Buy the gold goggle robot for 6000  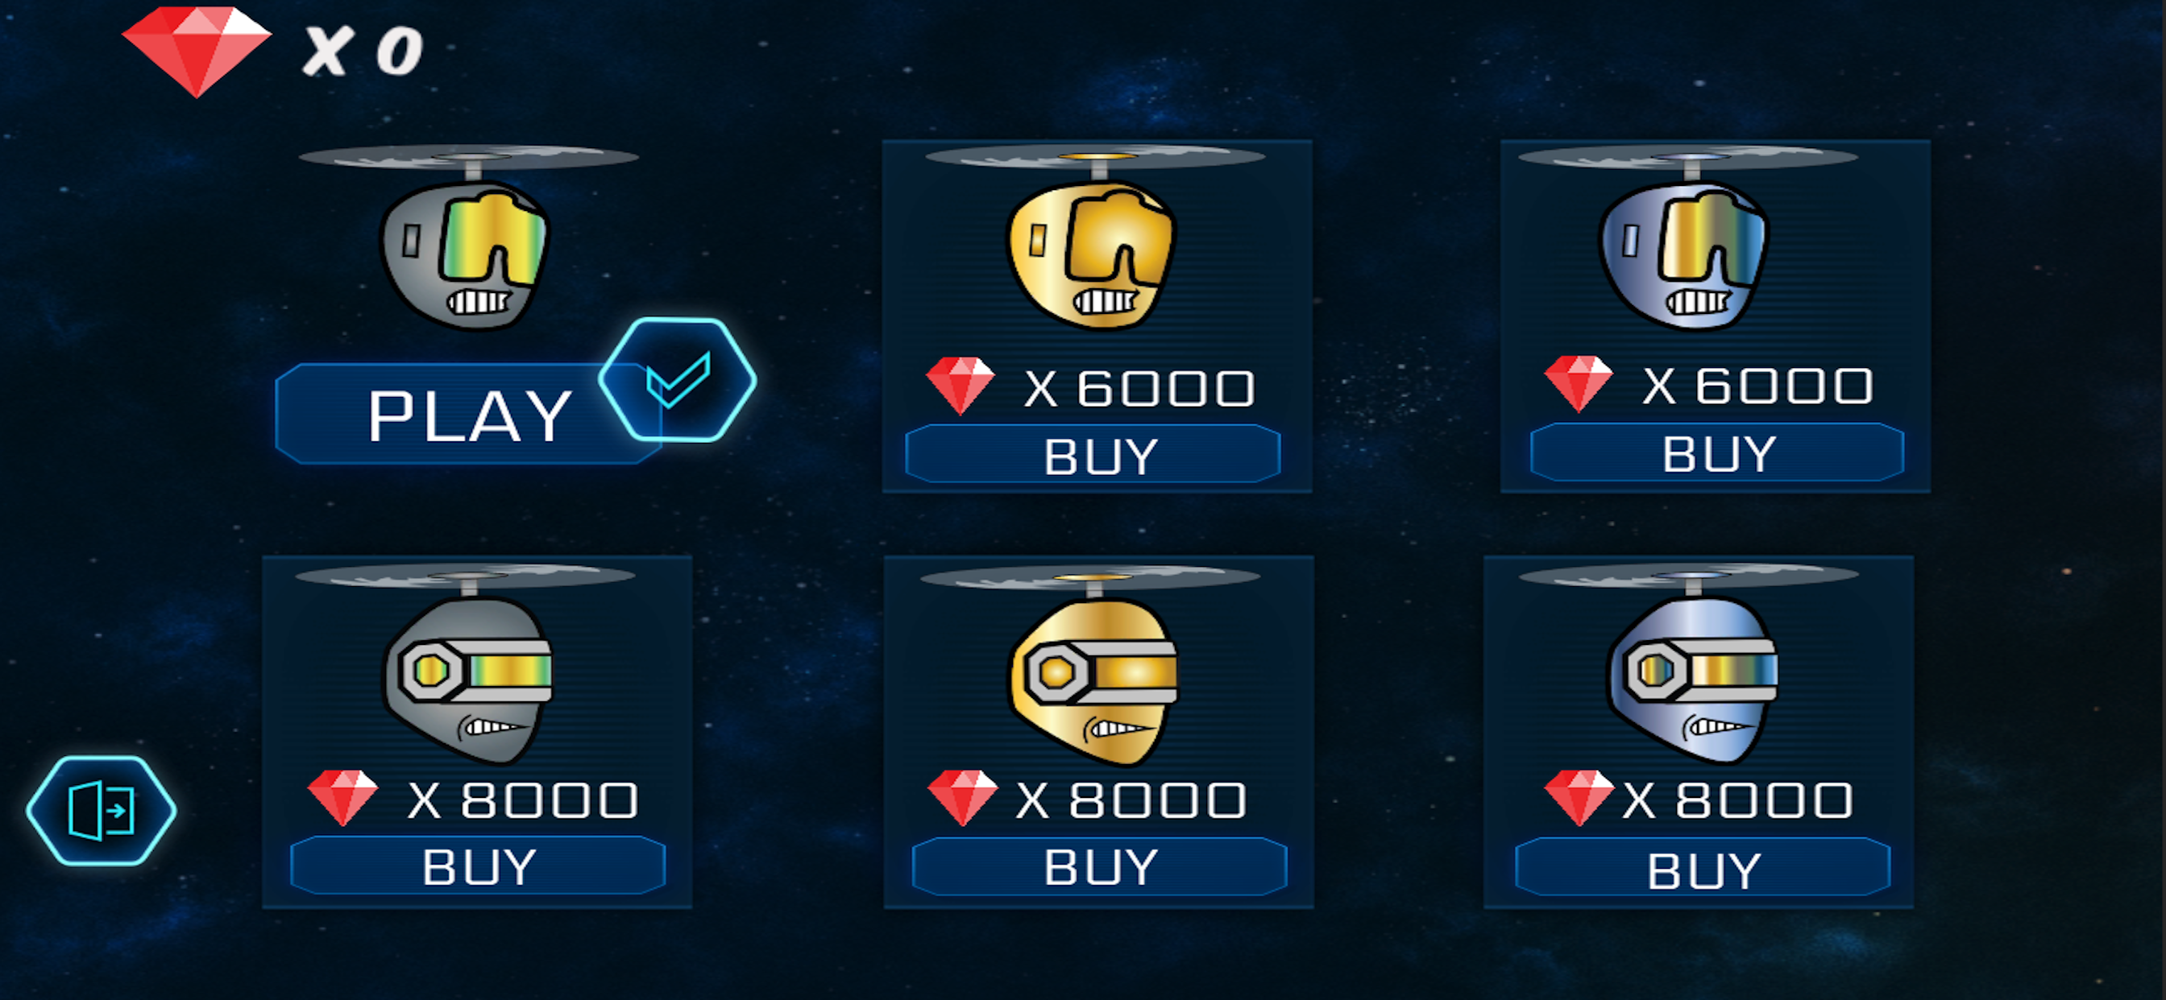[x=1092, y=455]
